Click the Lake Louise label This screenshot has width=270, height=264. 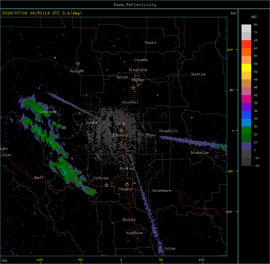[x=6, y=152]
